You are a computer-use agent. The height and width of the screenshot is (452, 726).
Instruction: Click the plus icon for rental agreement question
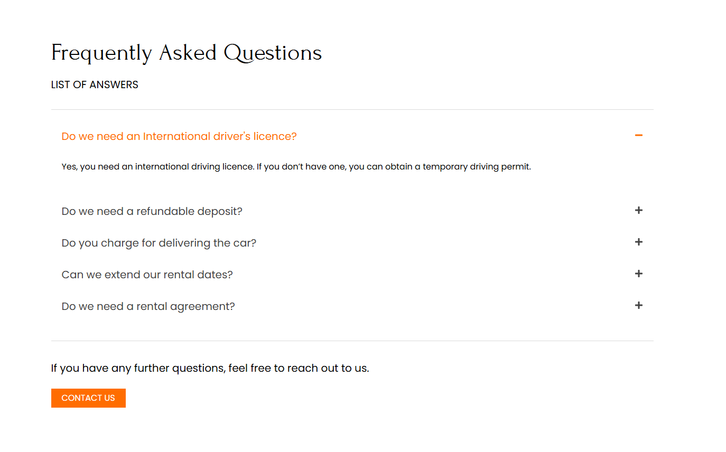pos(638,305)
